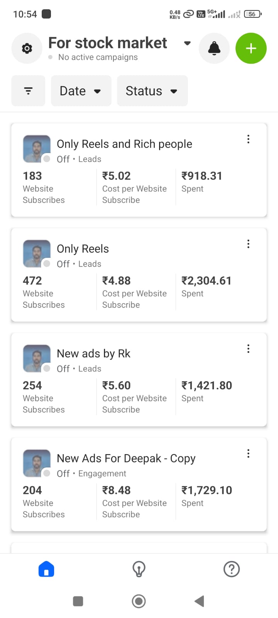This screenshot has height=618, width=278.
Task: Tap the green plus create button
Action: [251, 49]
